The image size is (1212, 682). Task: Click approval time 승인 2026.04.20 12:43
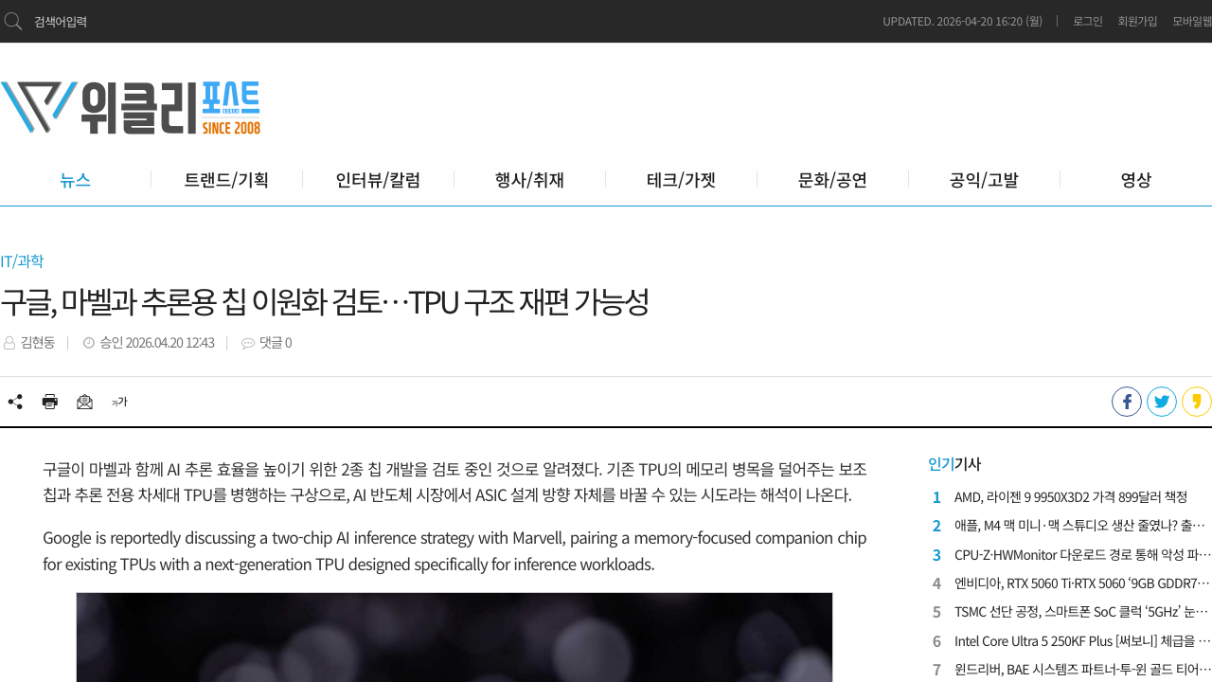(x=157, y=343)
